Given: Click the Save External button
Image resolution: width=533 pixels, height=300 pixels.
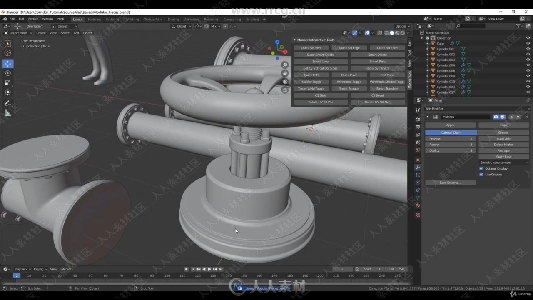Looking at the screenshot, I should [x=450, y=182].
